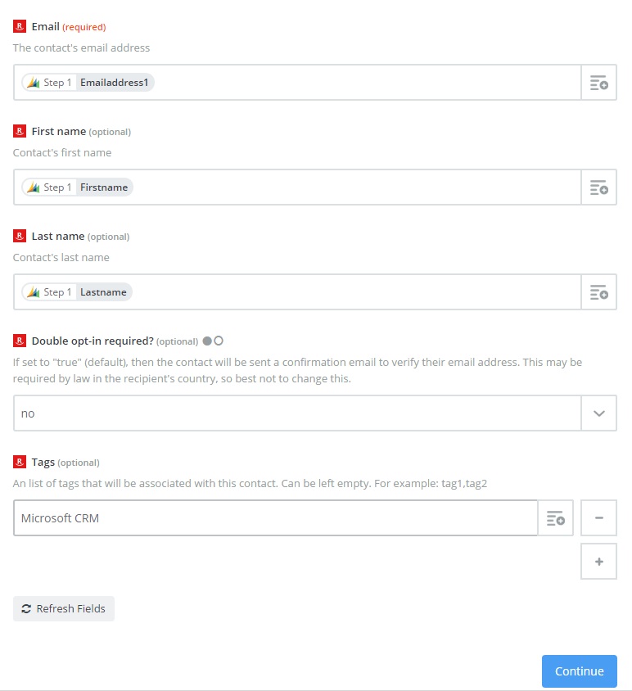Open the dropdown showing 'no' value
The height and width of the screenshot is (691, 632).
[x=297, y=413]
